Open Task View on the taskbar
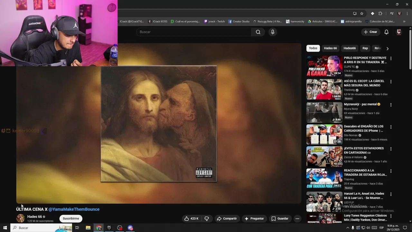Viewport: 412px width, 232px height. click(x=77, y=228)
